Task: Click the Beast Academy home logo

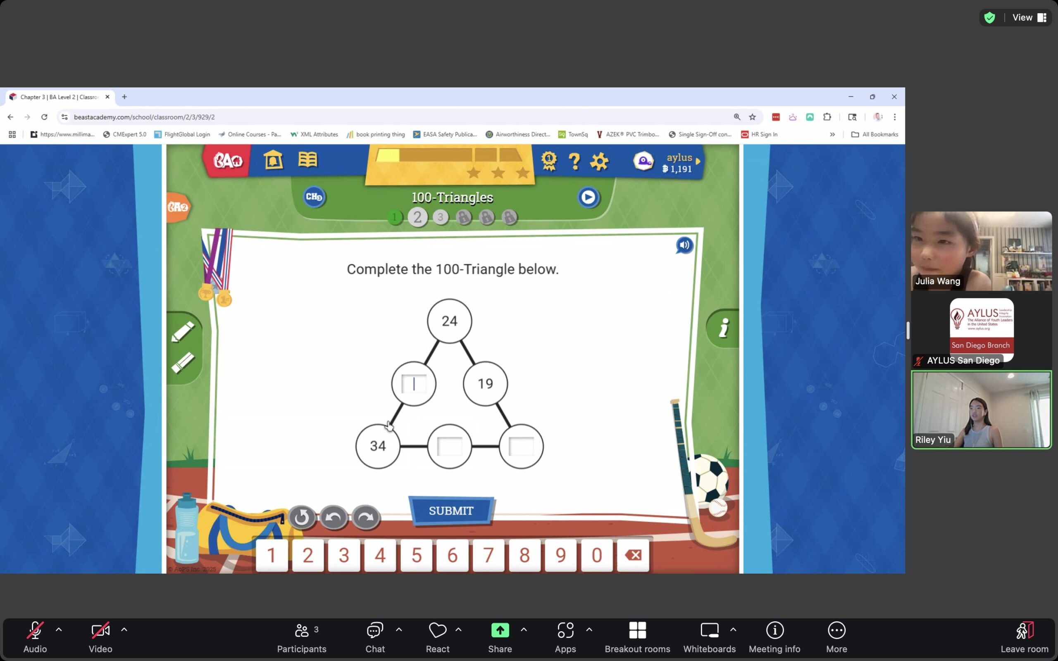Action: (227, 161)
